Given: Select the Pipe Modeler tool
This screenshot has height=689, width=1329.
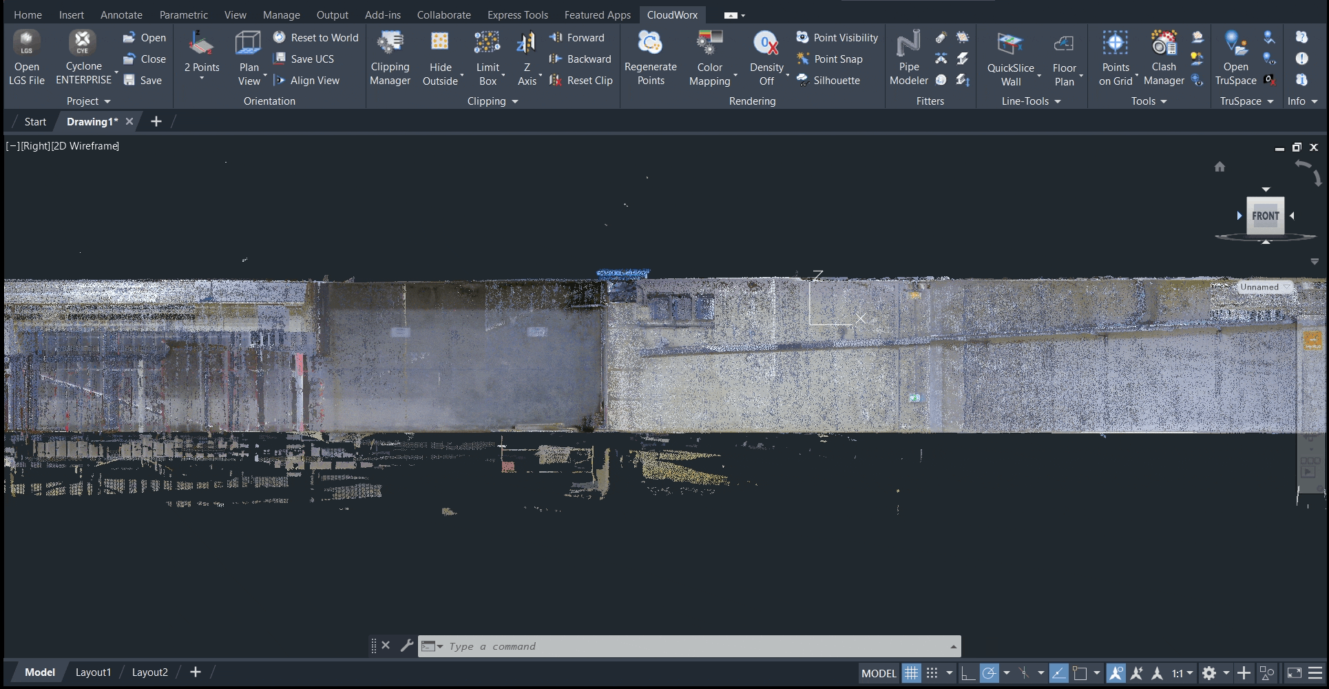Looking at the screenshot, I should point(908,59).
